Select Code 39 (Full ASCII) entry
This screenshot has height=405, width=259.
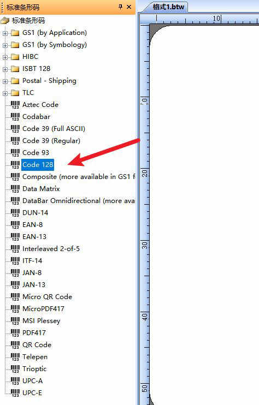(x=54, y=129)
